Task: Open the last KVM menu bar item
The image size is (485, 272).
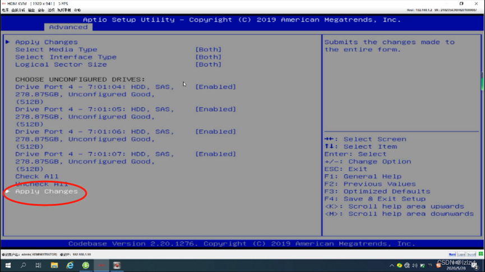Action: [x=77, y=10]
